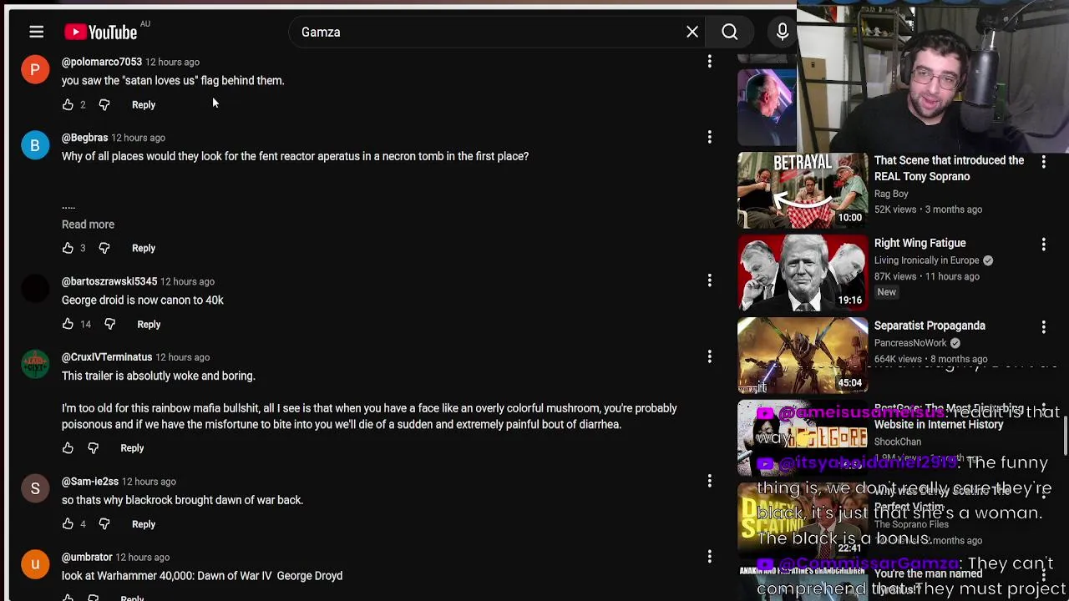Image resolution: width=1069 pixels, height=601 pixels.
Task: Open the Right Wing Fatigue thumbnail
Action: pyautogui.click(x=803, y=273)
